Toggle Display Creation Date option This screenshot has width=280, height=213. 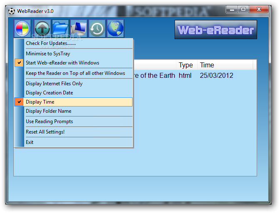click(x=73, y=93)
